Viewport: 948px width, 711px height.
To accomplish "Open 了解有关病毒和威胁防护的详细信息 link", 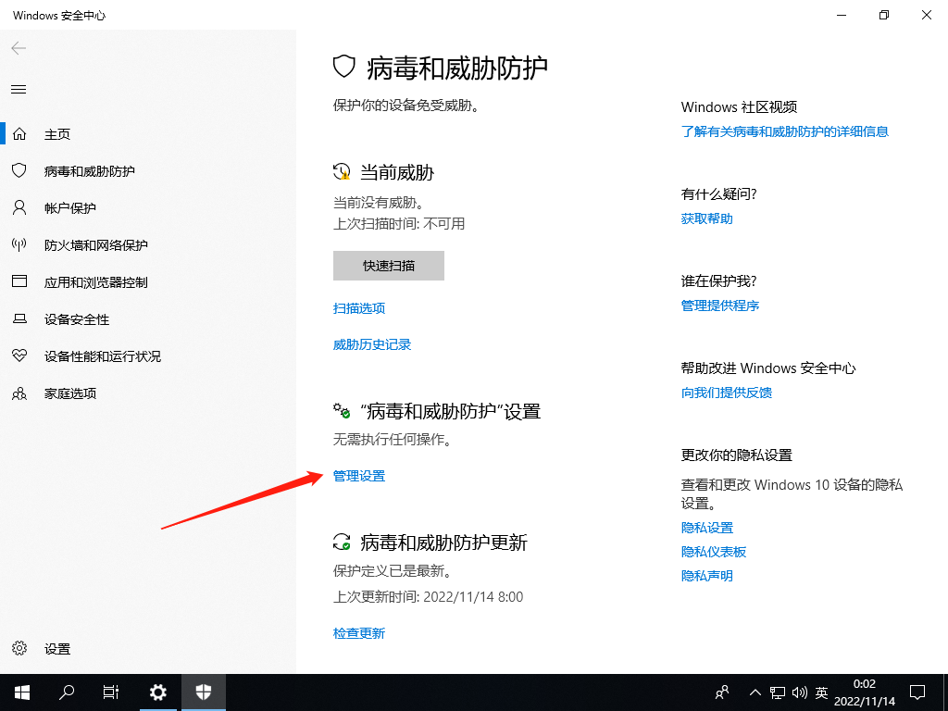I will (x=785, y=131).
